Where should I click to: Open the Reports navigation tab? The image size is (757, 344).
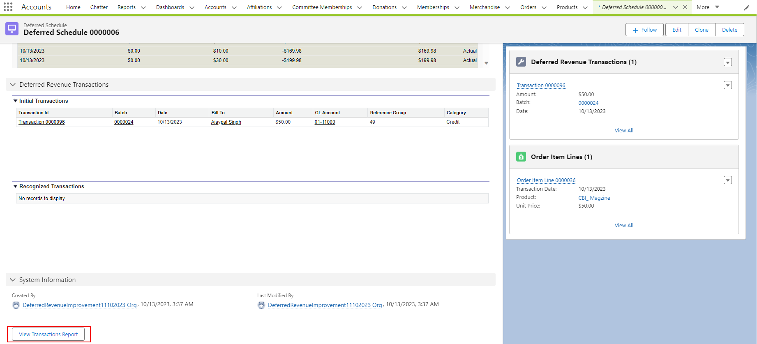pos(127,7)
